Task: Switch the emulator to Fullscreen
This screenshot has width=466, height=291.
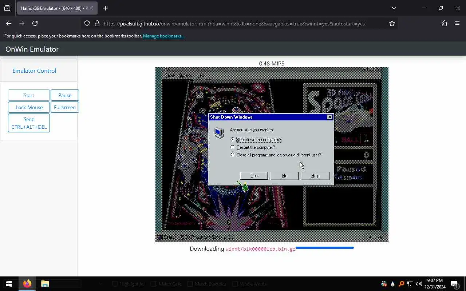Action: [x=65, y=107]
